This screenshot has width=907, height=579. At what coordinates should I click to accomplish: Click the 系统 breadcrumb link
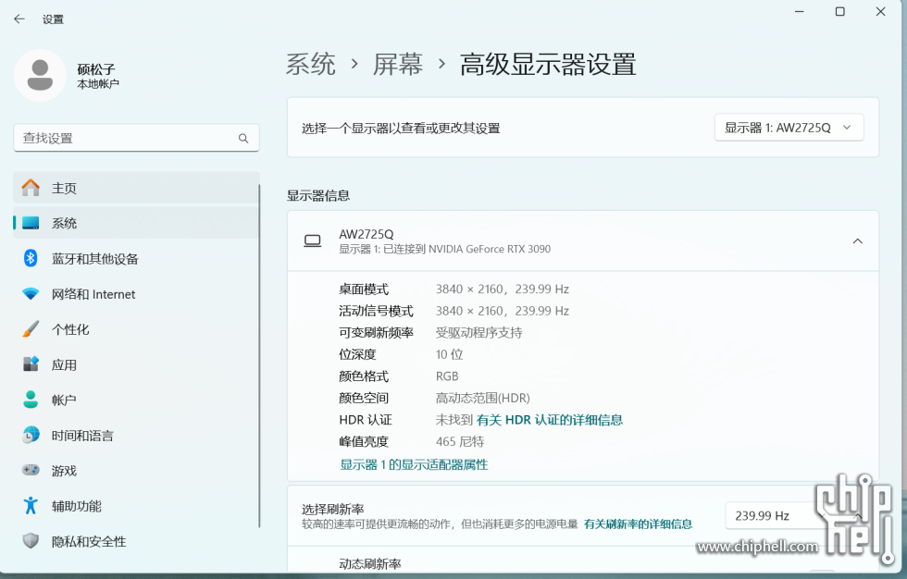(x=311, y=64)
